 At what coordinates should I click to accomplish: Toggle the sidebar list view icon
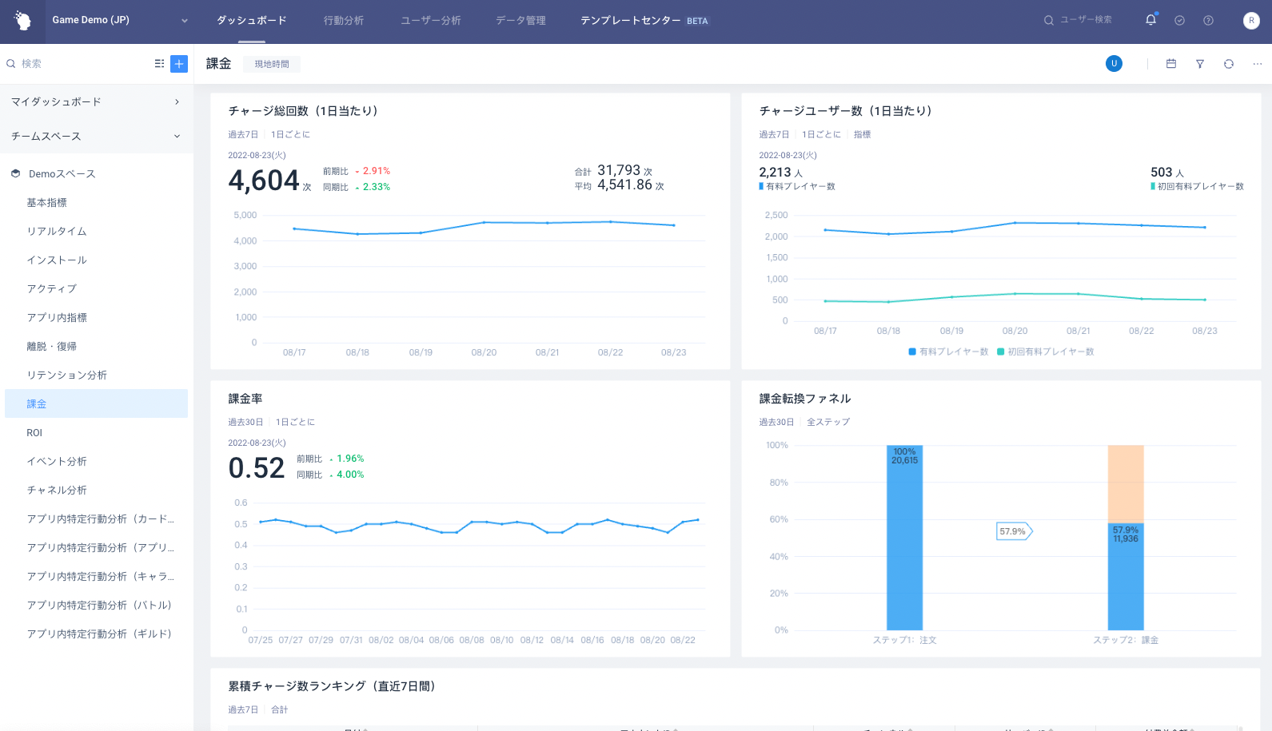(159, 64)
